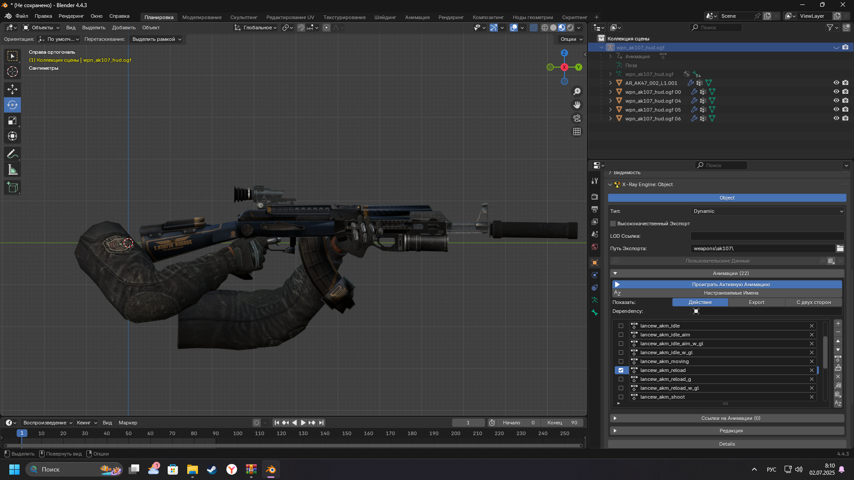Image resolution: width=854 pixels, height=480 pixels.
Task: Hide AR_AK47_002_L1.001 with the eye icon
Action: pyautogui.click(x=836, y=83)
